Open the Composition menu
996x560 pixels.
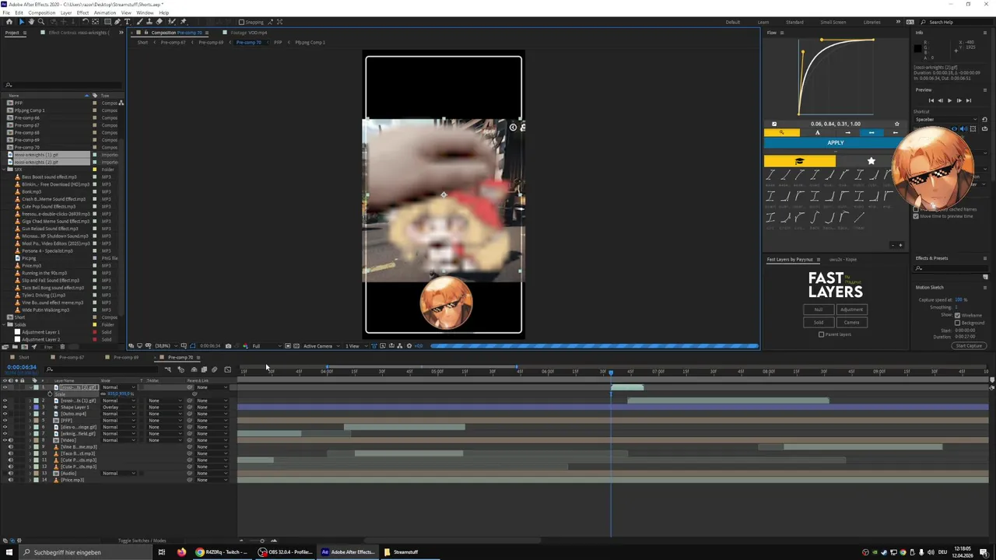42,12
